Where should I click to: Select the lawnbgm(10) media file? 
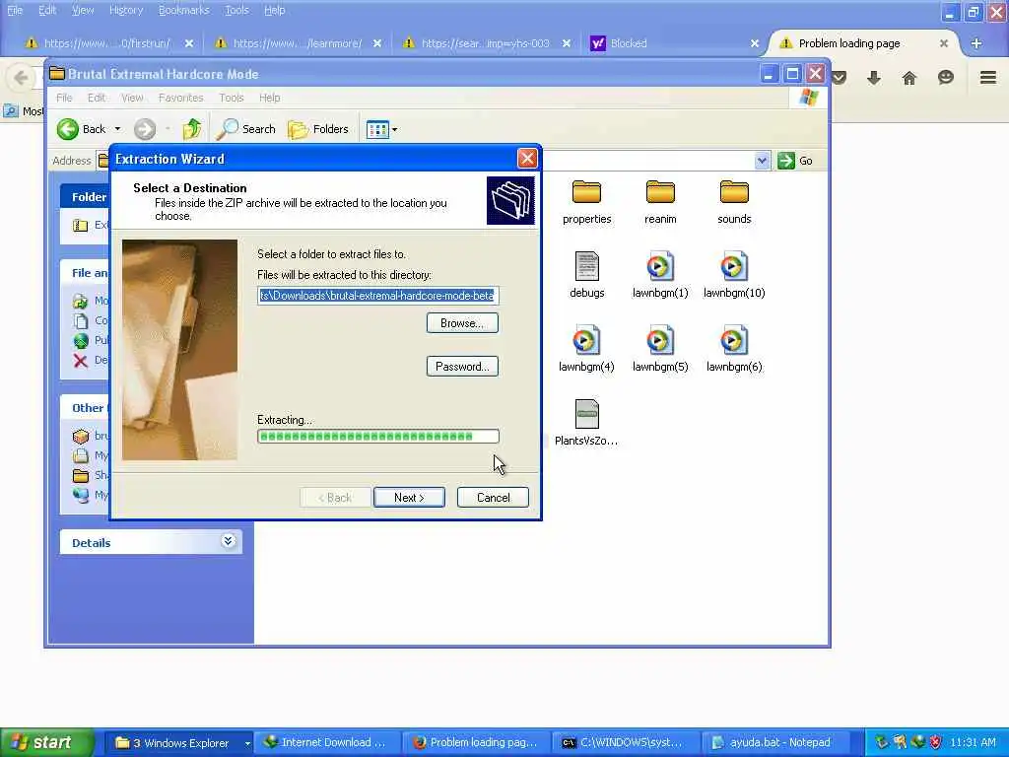click(x=734, y=275)
